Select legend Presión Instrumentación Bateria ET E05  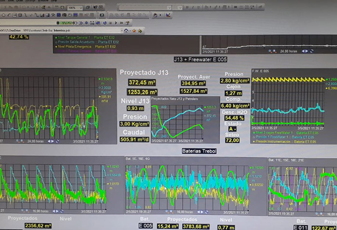pos(285,141)
